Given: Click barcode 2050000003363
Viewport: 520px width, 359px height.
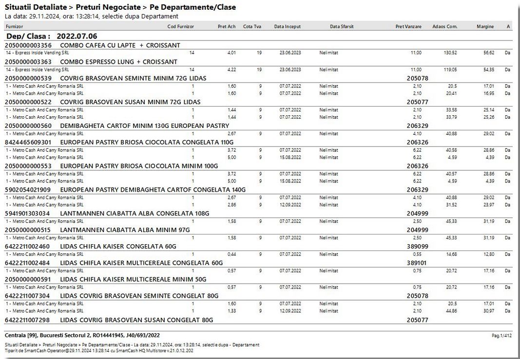Looking at the screenshot, I should [x=28, y=62].
